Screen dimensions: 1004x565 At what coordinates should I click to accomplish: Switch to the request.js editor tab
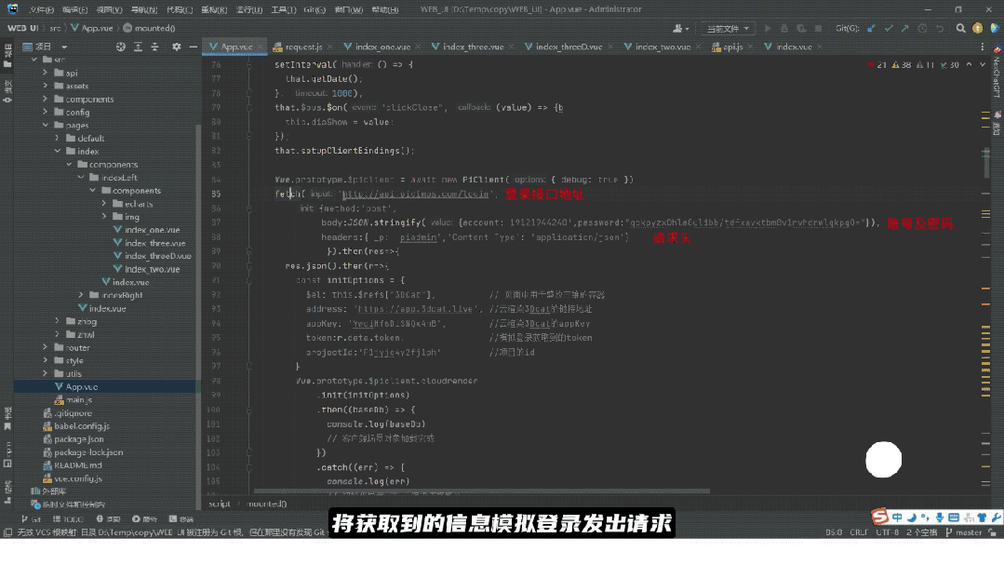(302, 47)
